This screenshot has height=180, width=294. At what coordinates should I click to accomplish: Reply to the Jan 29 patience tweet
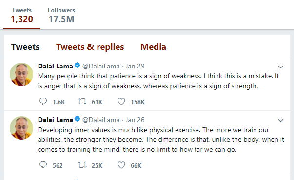pos(43,101)
